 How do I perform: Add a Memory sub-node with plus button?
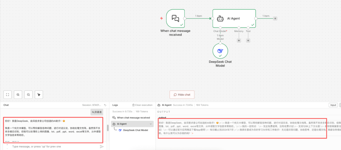pos(239,40)
